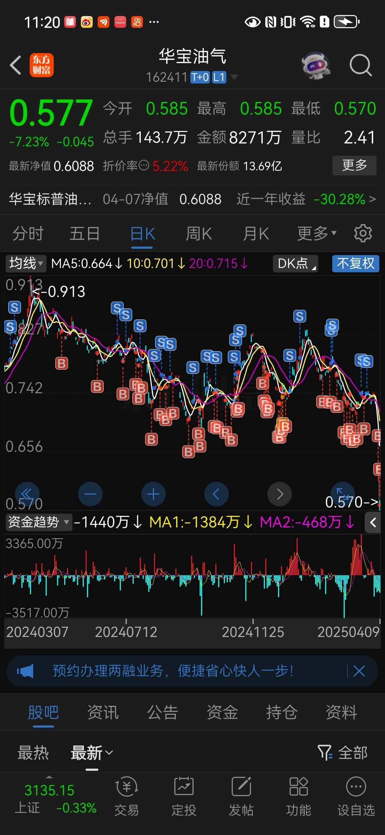Open the 资料 tab
The width and height of the screenshot is (385, 835).
(x=341, y=713)
